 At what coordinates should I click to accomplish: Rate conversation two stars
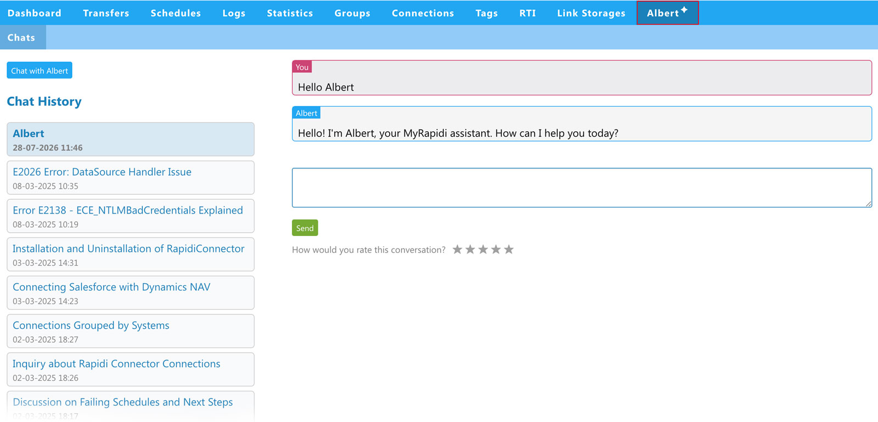470,250
